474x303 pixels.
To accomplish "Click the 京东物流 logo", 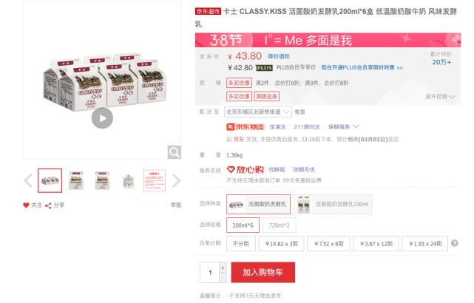I will coord(246,127).
